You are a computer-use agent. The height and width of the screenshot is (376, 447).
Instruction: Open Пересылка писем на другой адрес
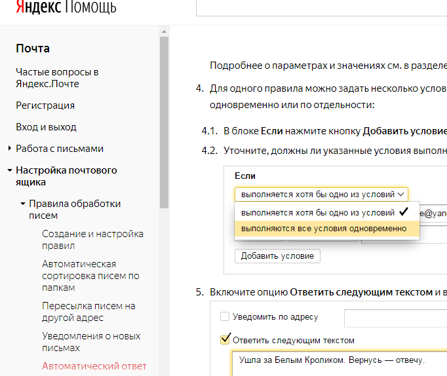click(88, 312)
